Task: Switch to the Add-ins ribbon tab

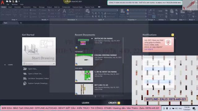Action: (x=57, y=7)
